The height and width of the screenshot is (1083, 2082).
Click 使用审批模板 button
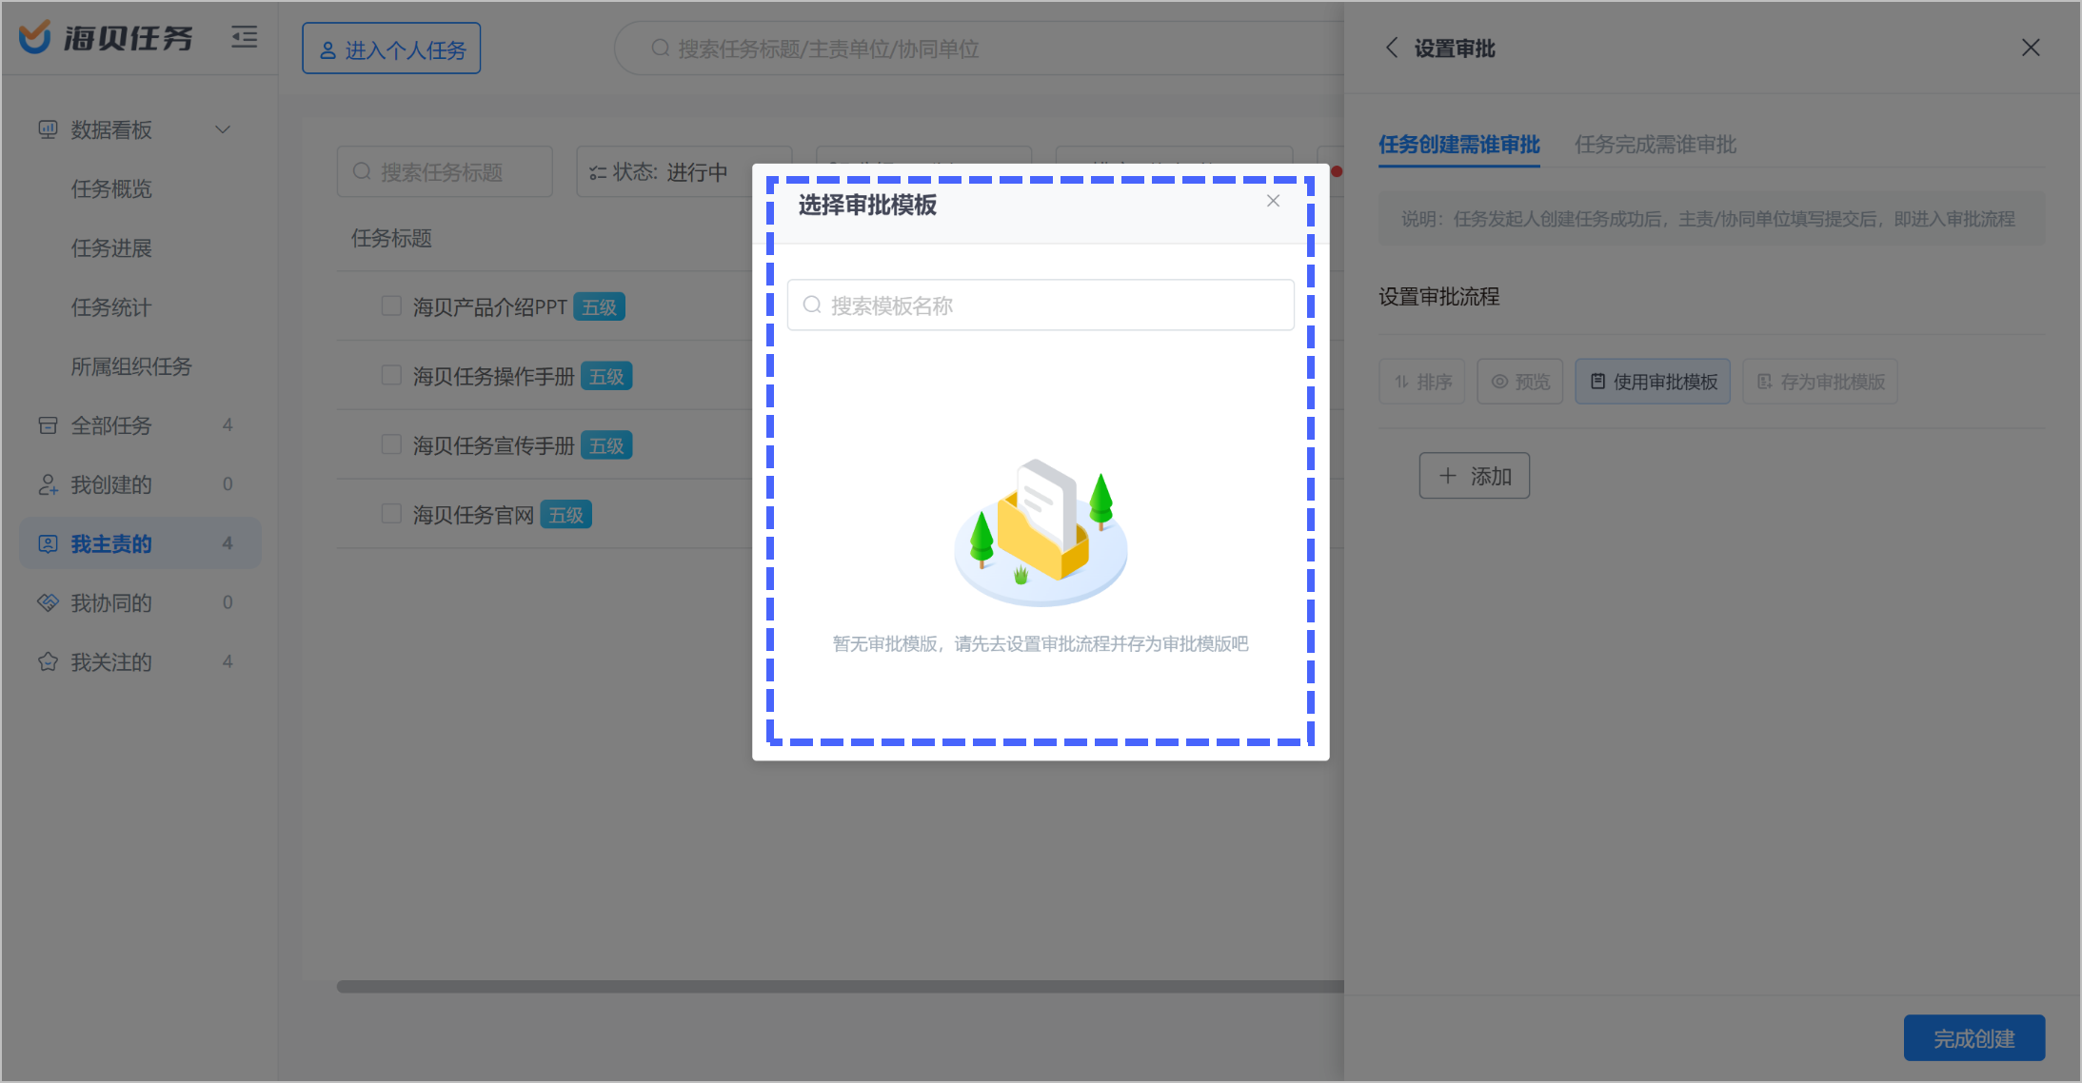click(x=1653, y=382)
